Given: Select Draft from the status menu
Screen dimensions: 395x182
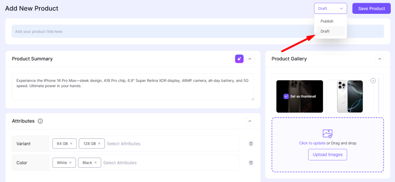Looking at the screenshot, I should pos(331,31).
